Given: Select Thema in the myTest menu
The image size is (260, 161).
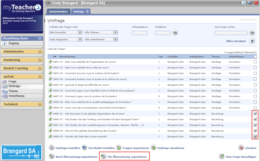Looking at the screenshot, I should [13, 91].
